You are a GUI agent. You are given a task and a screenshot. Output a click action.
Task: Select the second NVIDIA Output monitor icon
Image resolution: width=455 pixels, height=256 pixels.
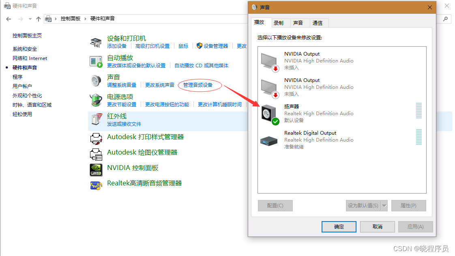point(270,88)
